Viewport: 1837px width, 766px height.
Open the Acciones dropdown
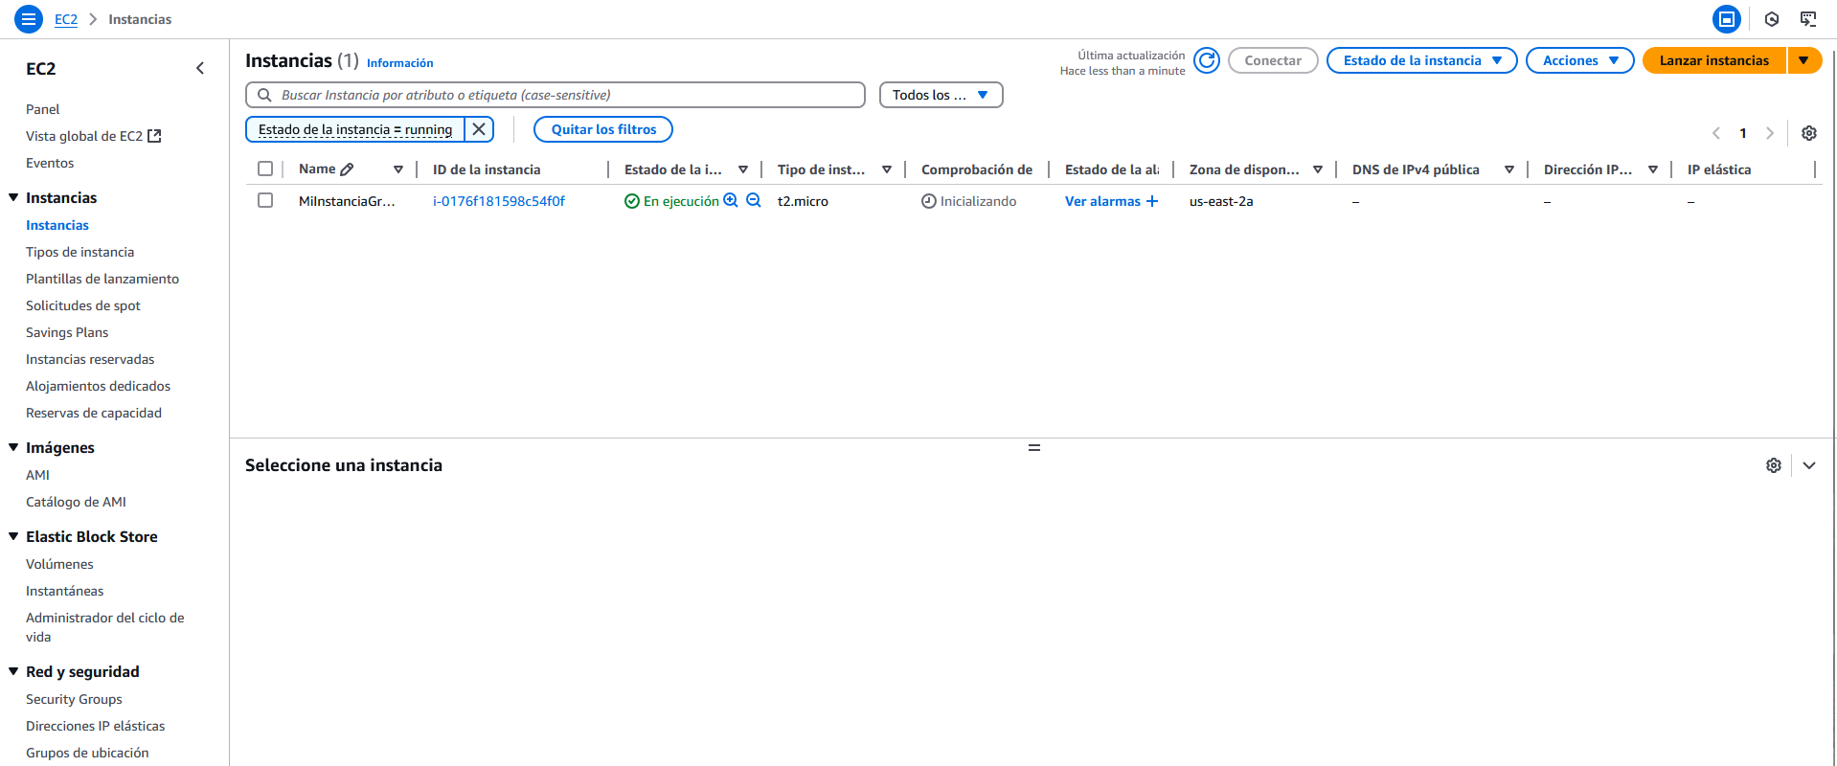1579,60
